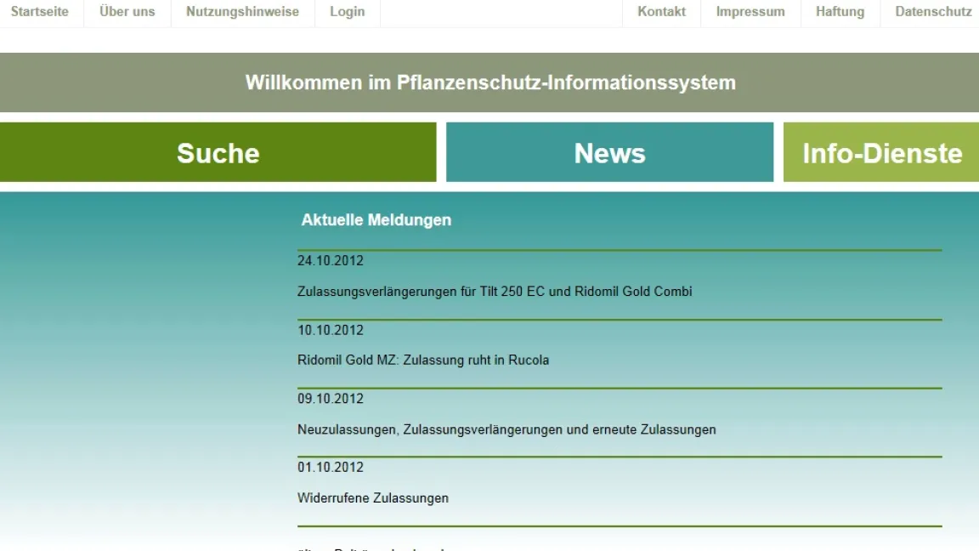Viewport: 979px width, 551px height.
Task: View the Widerrufene Zulassungen announcement
Action: (x=373, y=497)
